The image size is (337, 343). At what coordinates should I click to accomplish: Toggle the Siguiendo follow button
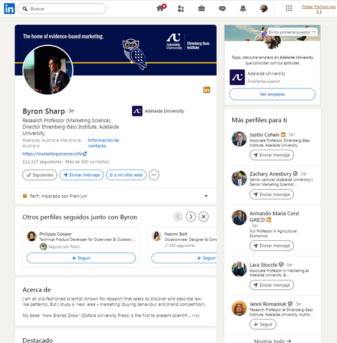coord(40,175)
